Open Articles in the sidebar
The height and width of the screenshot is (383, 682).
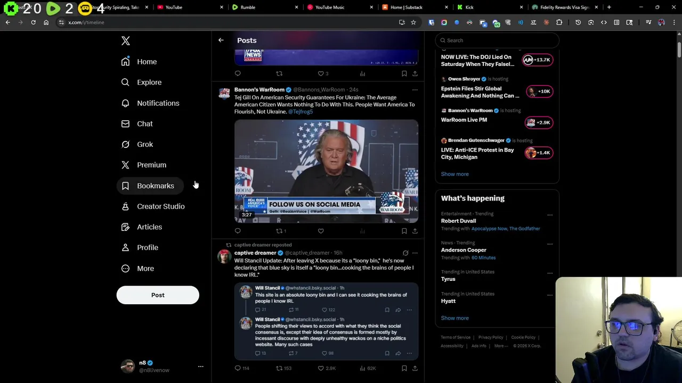click(142, 227)
